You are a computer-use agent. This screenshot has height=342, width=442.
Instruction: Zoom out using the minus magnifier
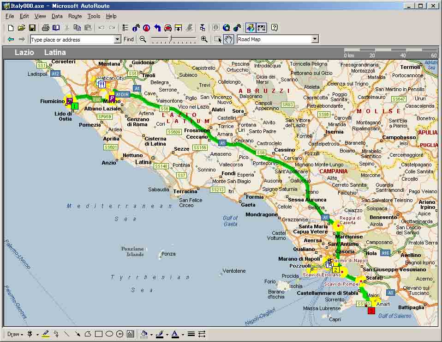(143, 39)
